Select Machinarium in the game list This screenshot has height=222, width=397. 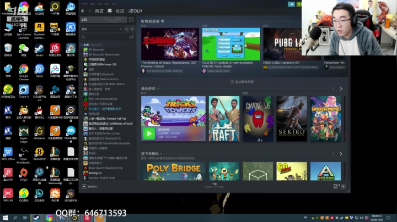click(103, 79)
